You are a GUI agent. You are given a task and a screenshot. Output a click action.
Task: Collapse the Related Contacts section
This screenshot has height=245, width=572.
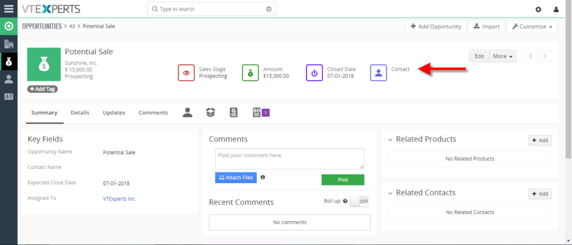click(390, 193)
